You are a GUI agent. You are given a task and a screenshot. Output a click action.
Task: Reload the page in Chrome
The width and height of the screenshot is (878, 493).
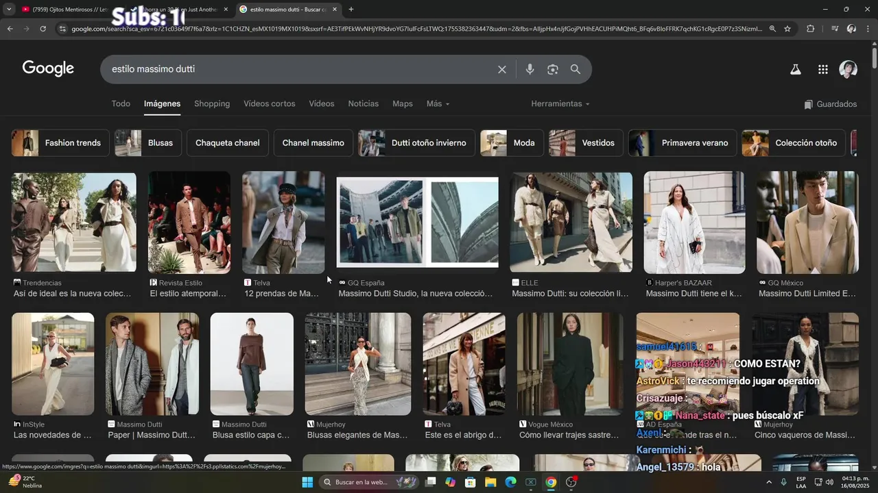pos(43,29)
